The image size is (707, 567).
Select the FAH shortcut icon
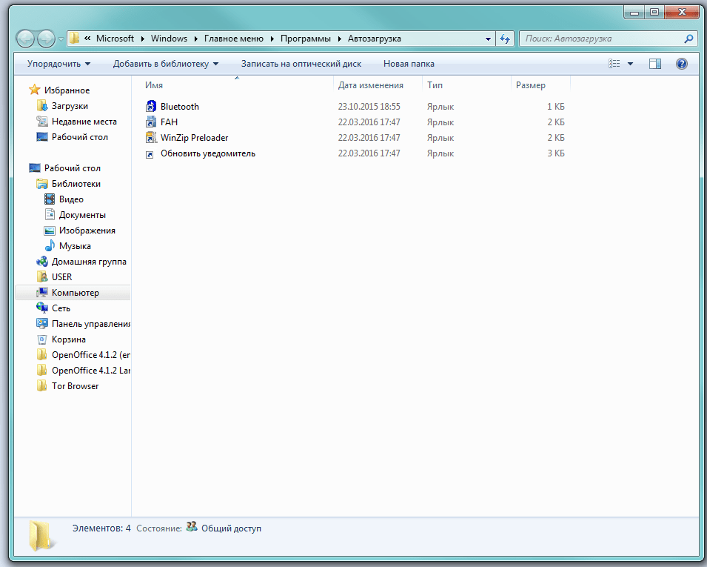[151, 122]
